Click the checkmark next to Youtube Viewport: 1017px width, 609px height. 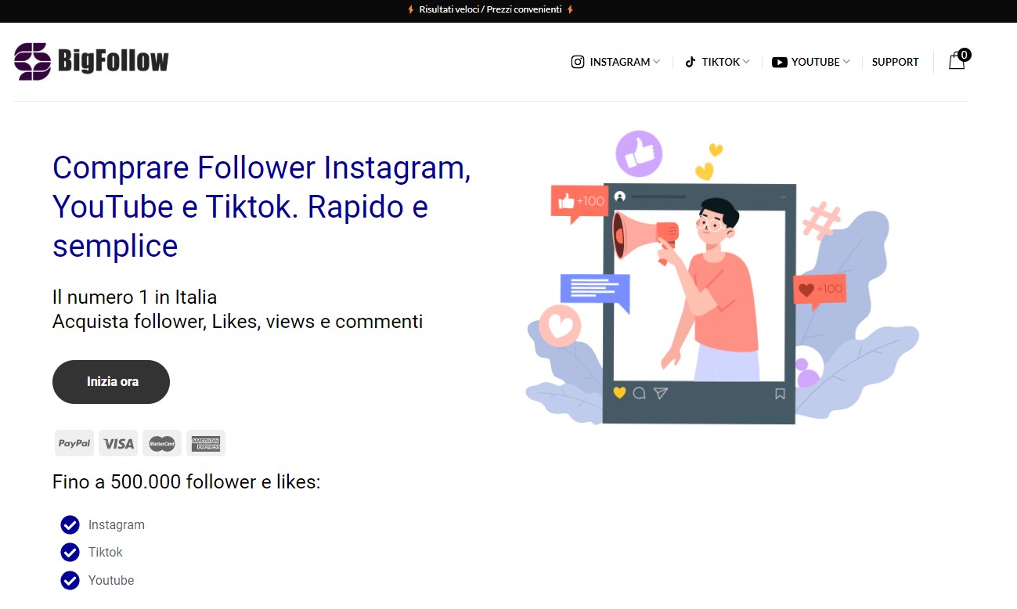point(70,580)
